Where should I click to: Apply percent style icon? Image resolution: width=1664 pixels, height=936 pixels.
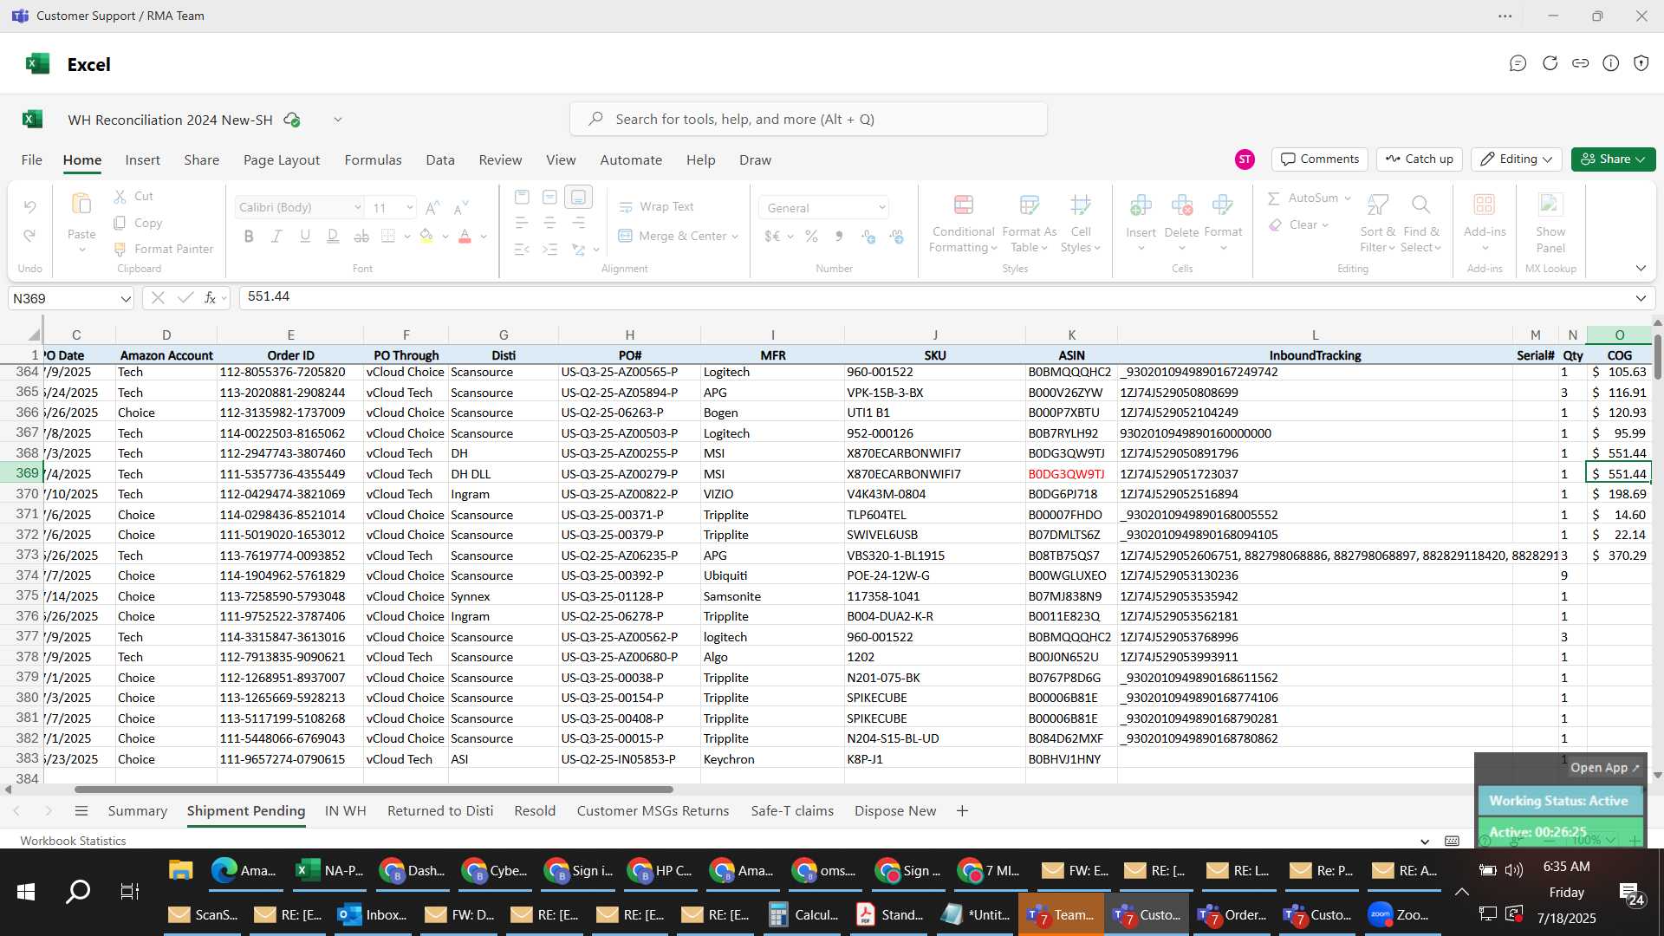811,236
